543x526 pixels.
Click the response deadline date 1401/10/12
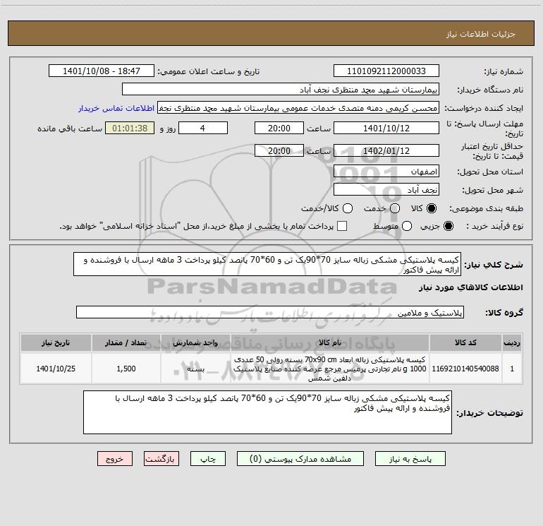tap(386, 128)
